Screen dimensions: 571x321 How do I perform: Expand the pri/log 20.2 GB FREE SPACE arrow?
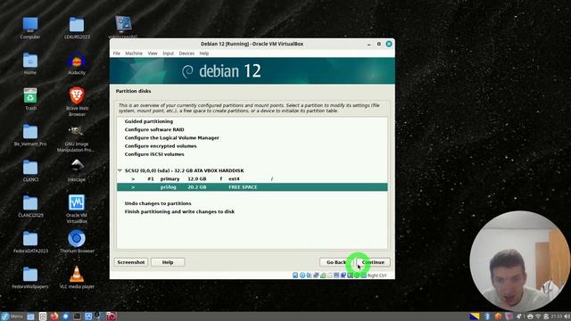pos(133,187)
